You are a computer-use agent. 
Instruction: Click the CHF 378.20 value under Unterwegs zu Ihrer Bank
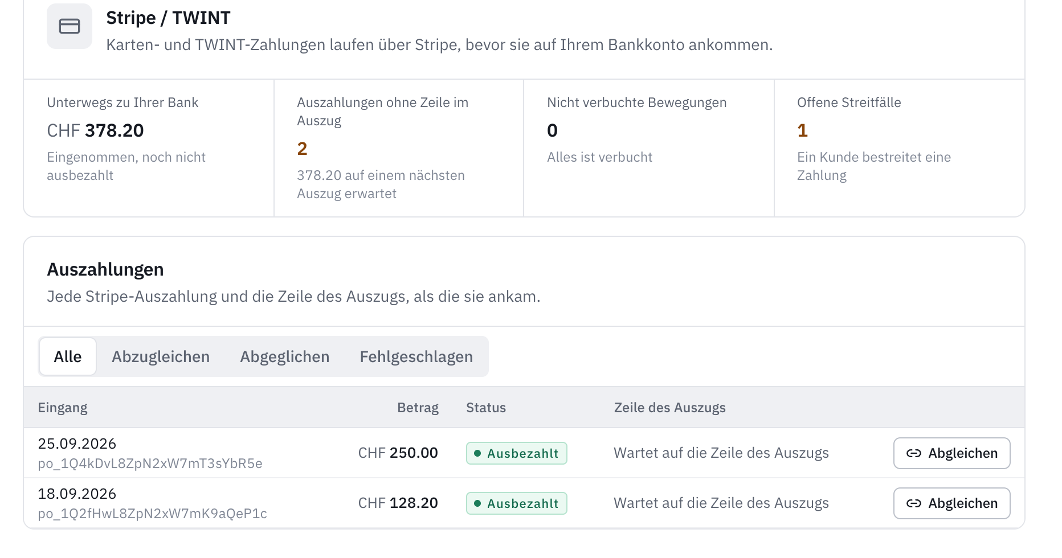click(96, 130)
